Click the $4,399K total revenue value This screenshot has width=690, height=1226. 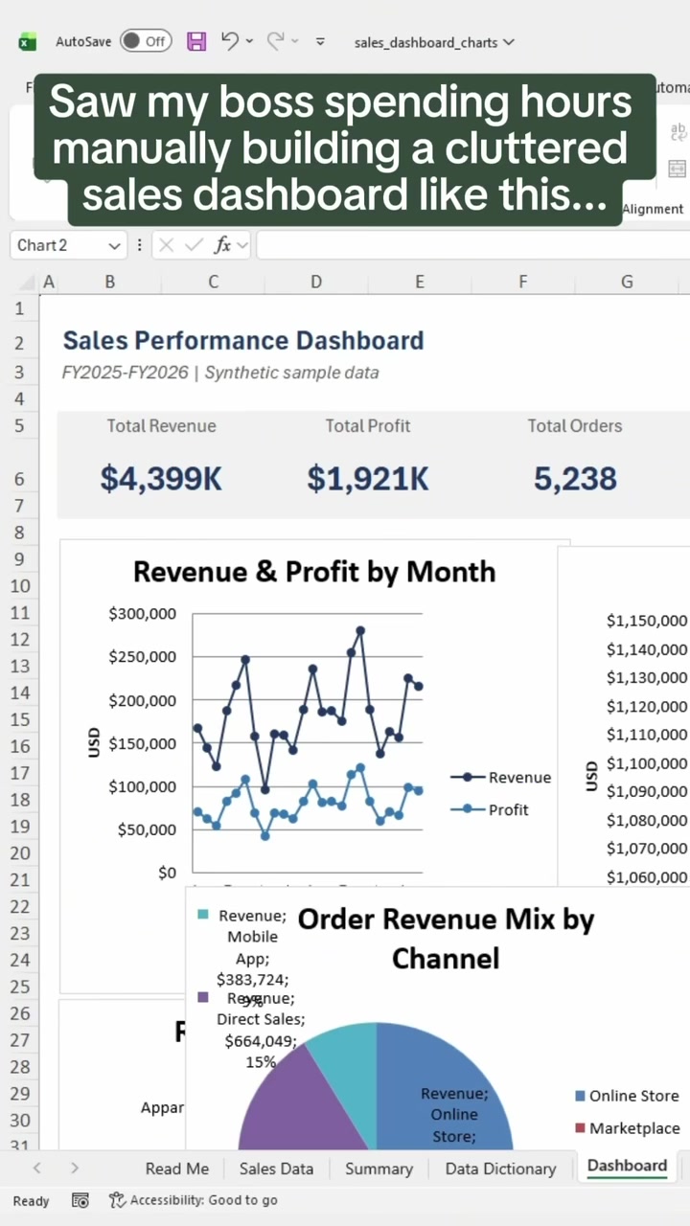(x=161, y=478)
